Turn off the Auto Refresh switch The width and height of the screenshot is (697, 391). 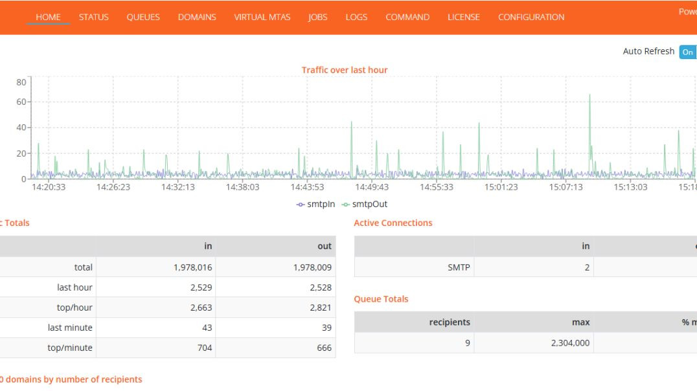point(687,52)
